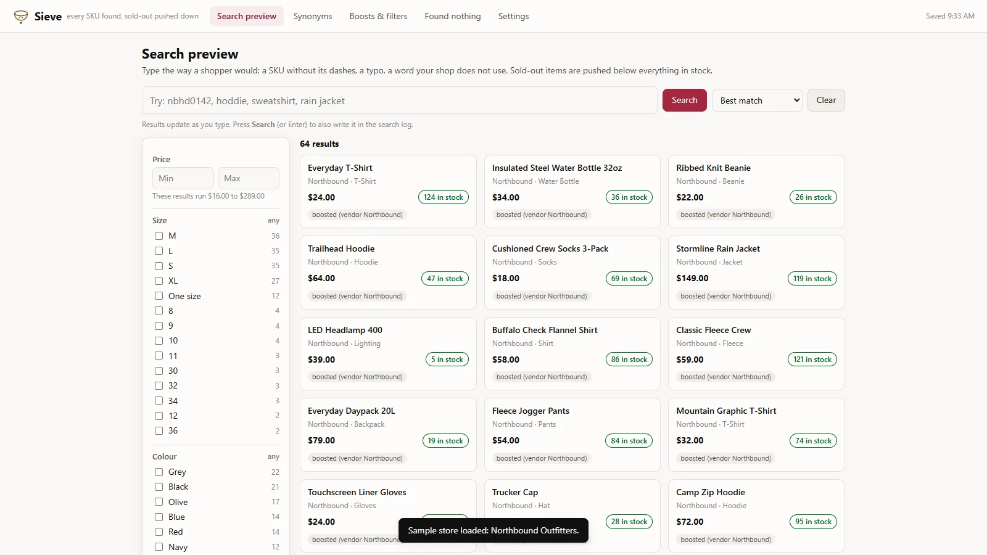Select the Stormline Rain Jacket title

pos(718,249)
